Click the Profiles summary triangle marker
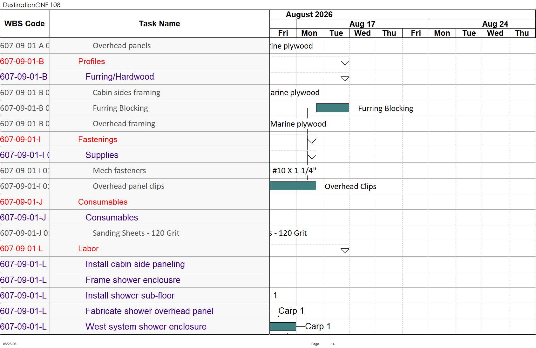This screenshot has width=536, height=348. (x=345, y=63)
